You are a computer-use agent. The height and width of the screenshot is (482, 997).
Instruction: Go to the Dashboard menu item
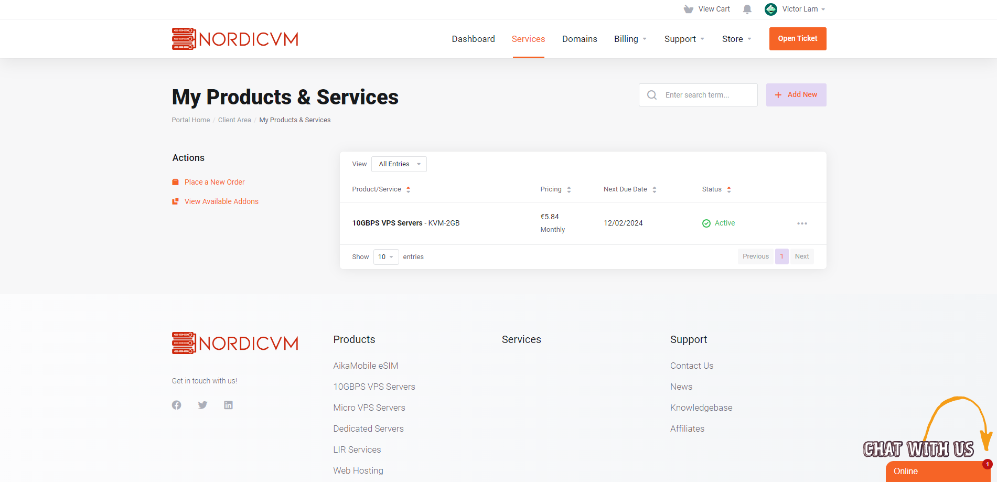(x=473, y=39)
